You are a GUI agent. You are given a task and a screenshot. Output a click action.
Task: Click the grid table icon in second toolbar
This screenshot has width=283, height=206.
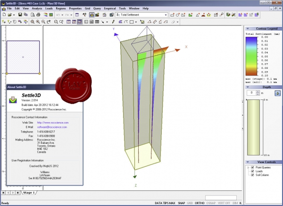pos(97,22)
